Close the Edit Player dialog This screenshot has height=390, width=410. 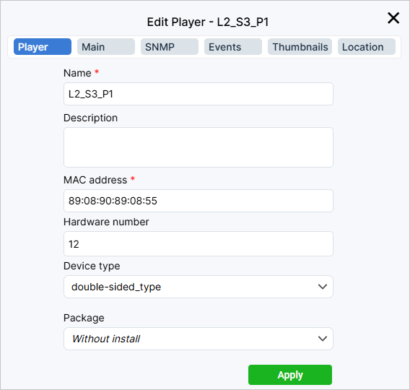(x=393, y=18)
